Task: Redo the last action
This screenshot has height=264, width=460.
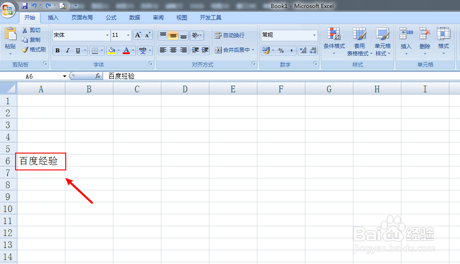Action: tap(48, 6)
